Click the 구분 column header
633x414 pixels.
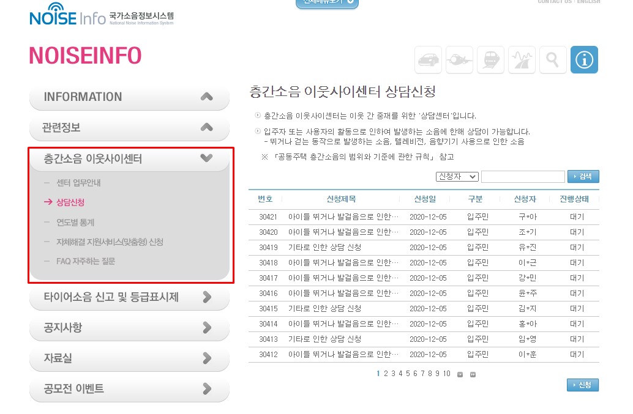475,199
